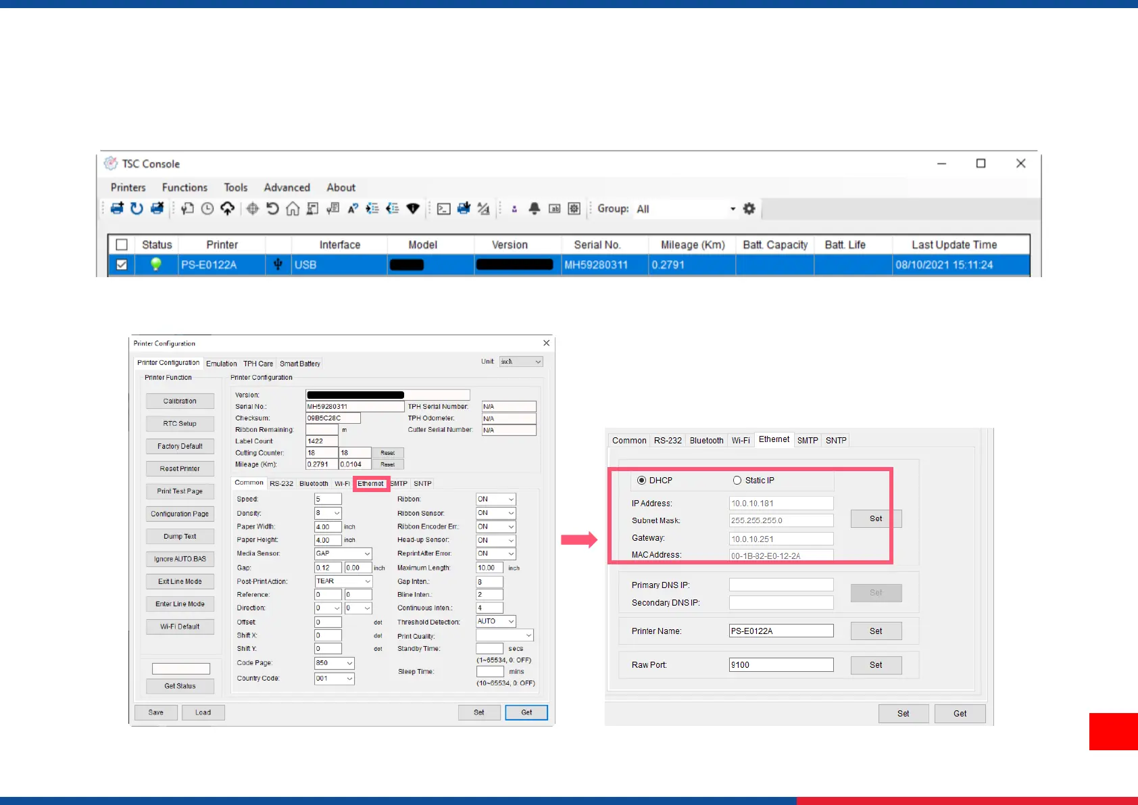
Task: Click the Remove Printer toolbar icon
Action: (157, 208)
